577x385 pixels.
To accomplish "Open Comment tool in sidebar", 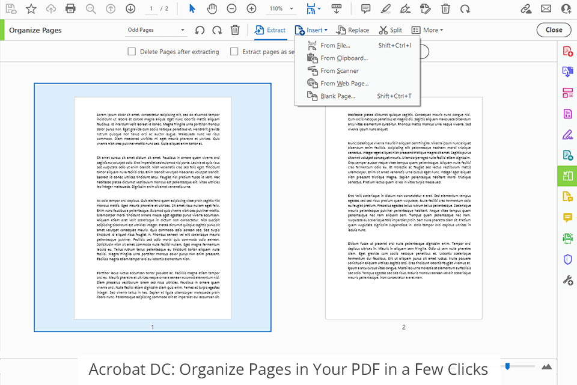I will [567, 218].
